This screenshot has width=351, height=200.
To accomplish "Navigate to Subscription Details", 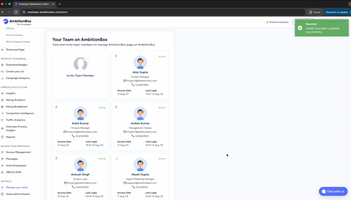I will (x=17, y=194).
